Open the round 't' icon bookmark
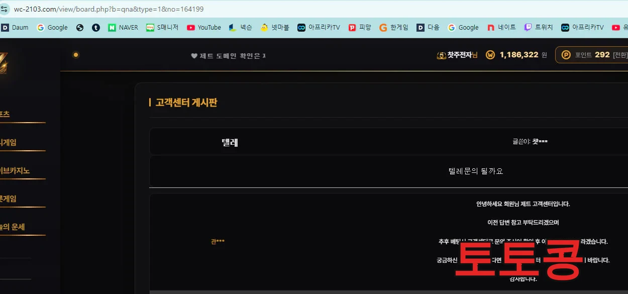This screenshot has height=294, width=628. click(x=96, y=28)
